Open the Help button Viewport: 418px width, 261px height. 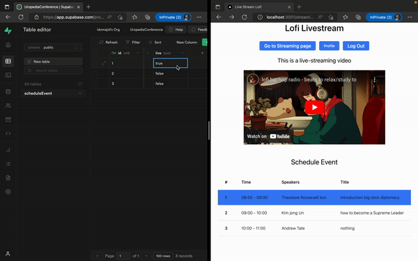click(x=176, y=29)
